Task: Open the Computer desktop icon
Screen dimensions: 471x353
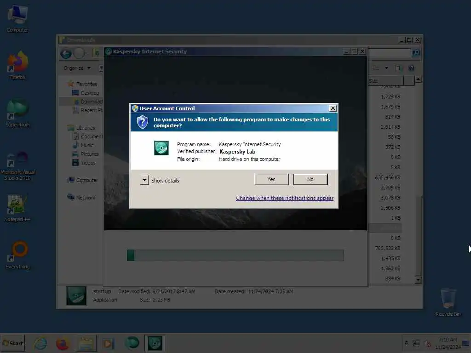Action: pos(17,18)
